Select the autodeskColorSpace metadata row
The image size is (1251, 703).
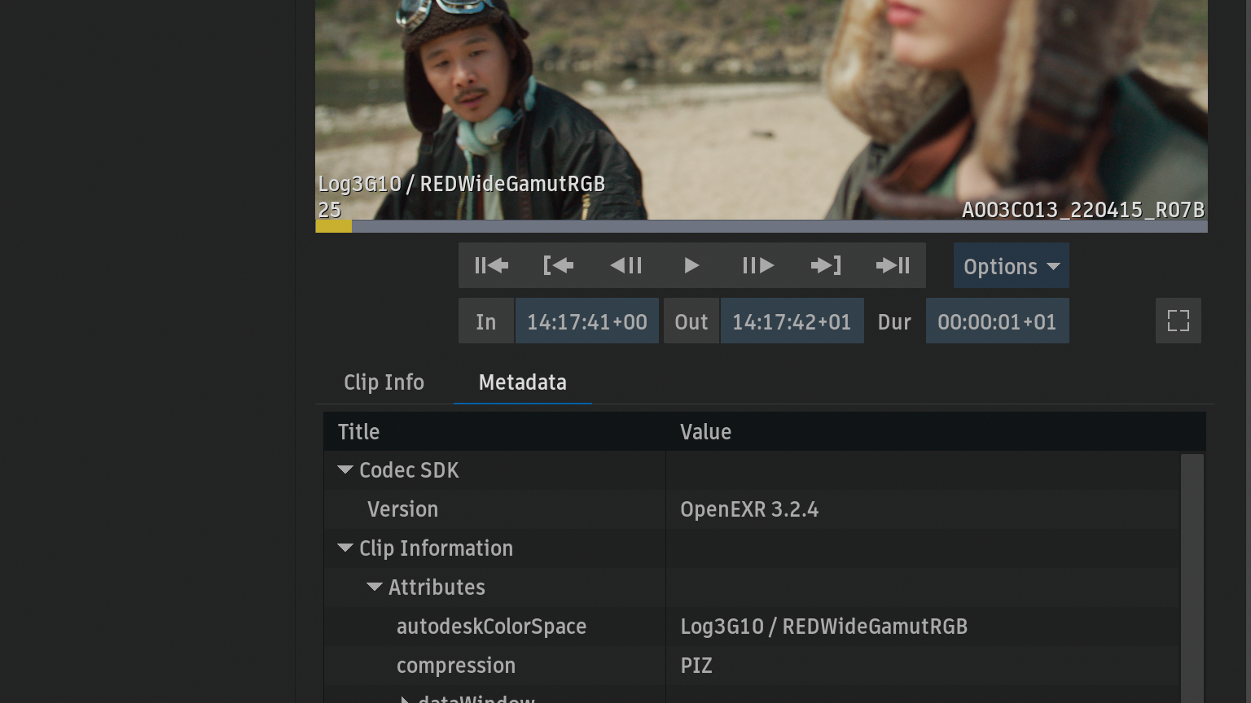tap(491, 627)
